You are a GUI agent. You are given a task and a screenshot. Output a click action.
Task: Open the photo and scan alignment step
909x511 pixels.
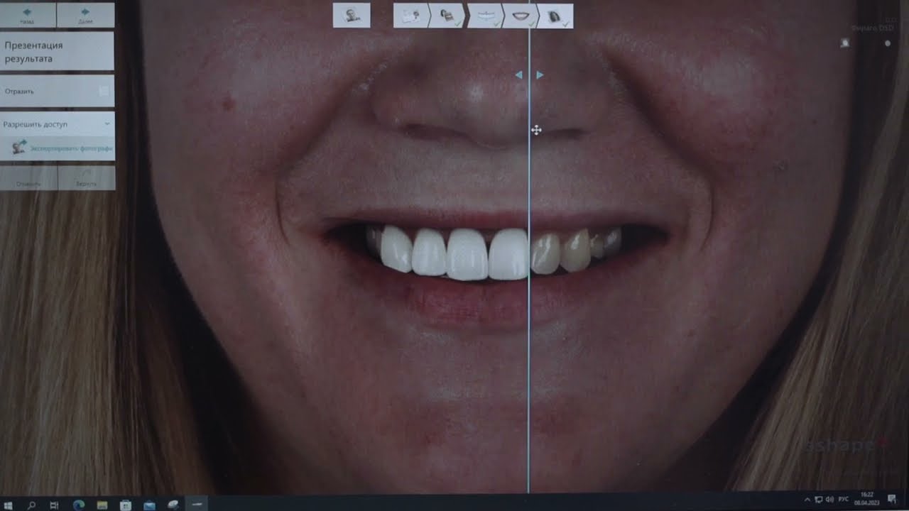pos(447,16)
